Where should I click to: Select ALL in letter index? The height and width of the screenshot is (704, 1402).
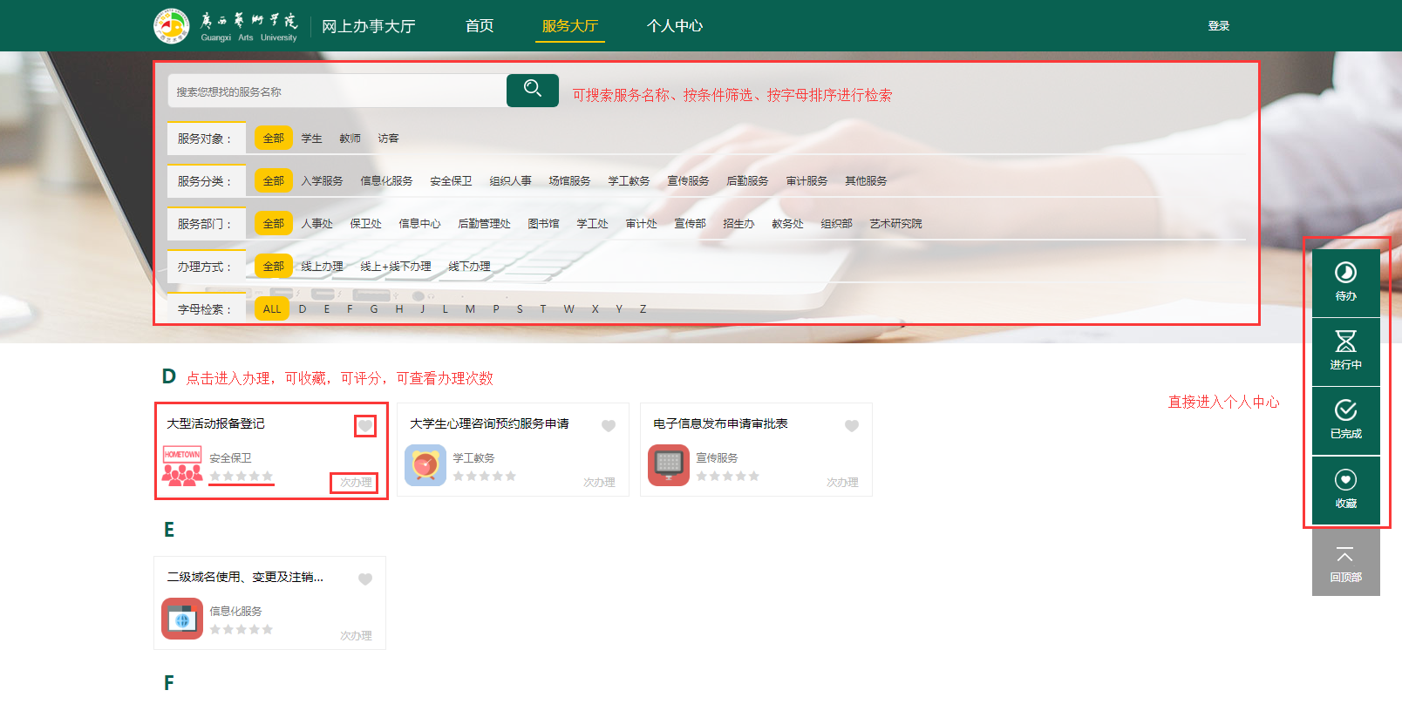click(272, 308)
